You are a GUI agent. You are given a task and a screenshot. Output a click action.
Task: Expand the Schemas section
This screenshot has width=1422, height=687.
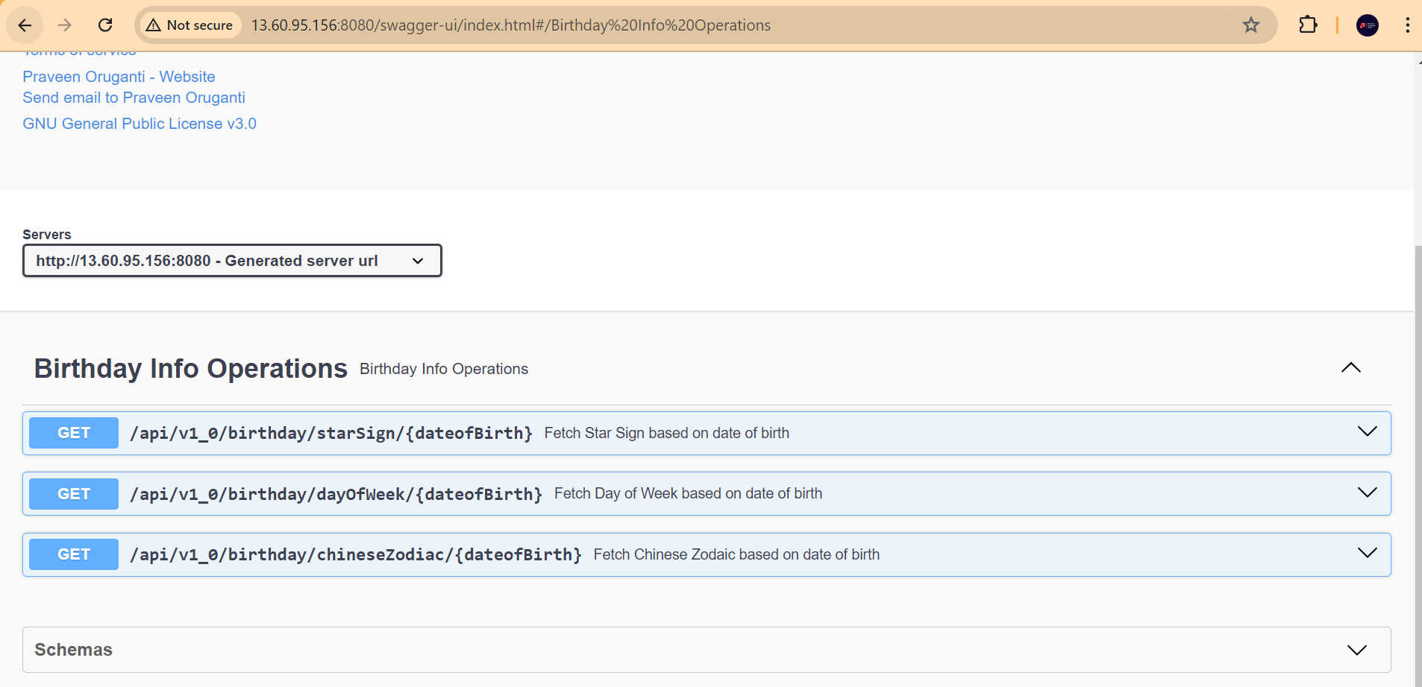(x=1357, y=650)
